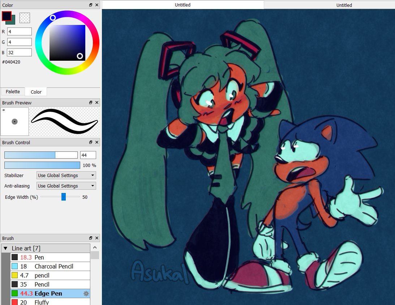This screenshot has width=395, height=305.
Task: Click the brush list scroll up arrow
Action: [x=95, y=247]
